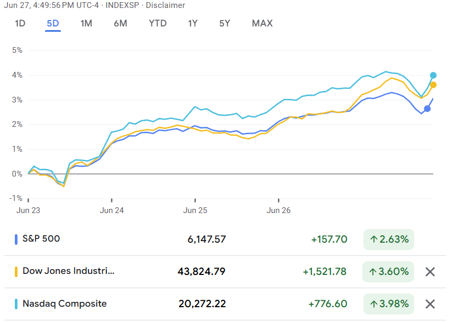Click the Dow Jones price 43,824.79
This screenshot has height=322, width=455.
[x=201, y=271]
